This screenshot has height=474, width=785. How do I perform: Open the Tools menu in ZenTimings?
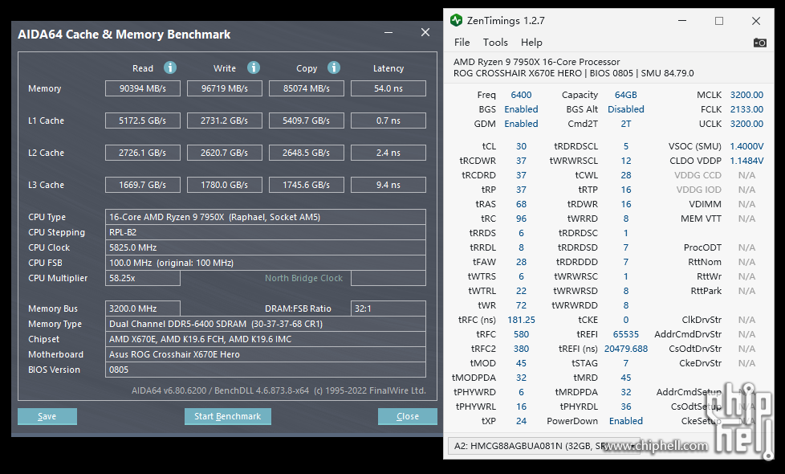coord(495,43)
